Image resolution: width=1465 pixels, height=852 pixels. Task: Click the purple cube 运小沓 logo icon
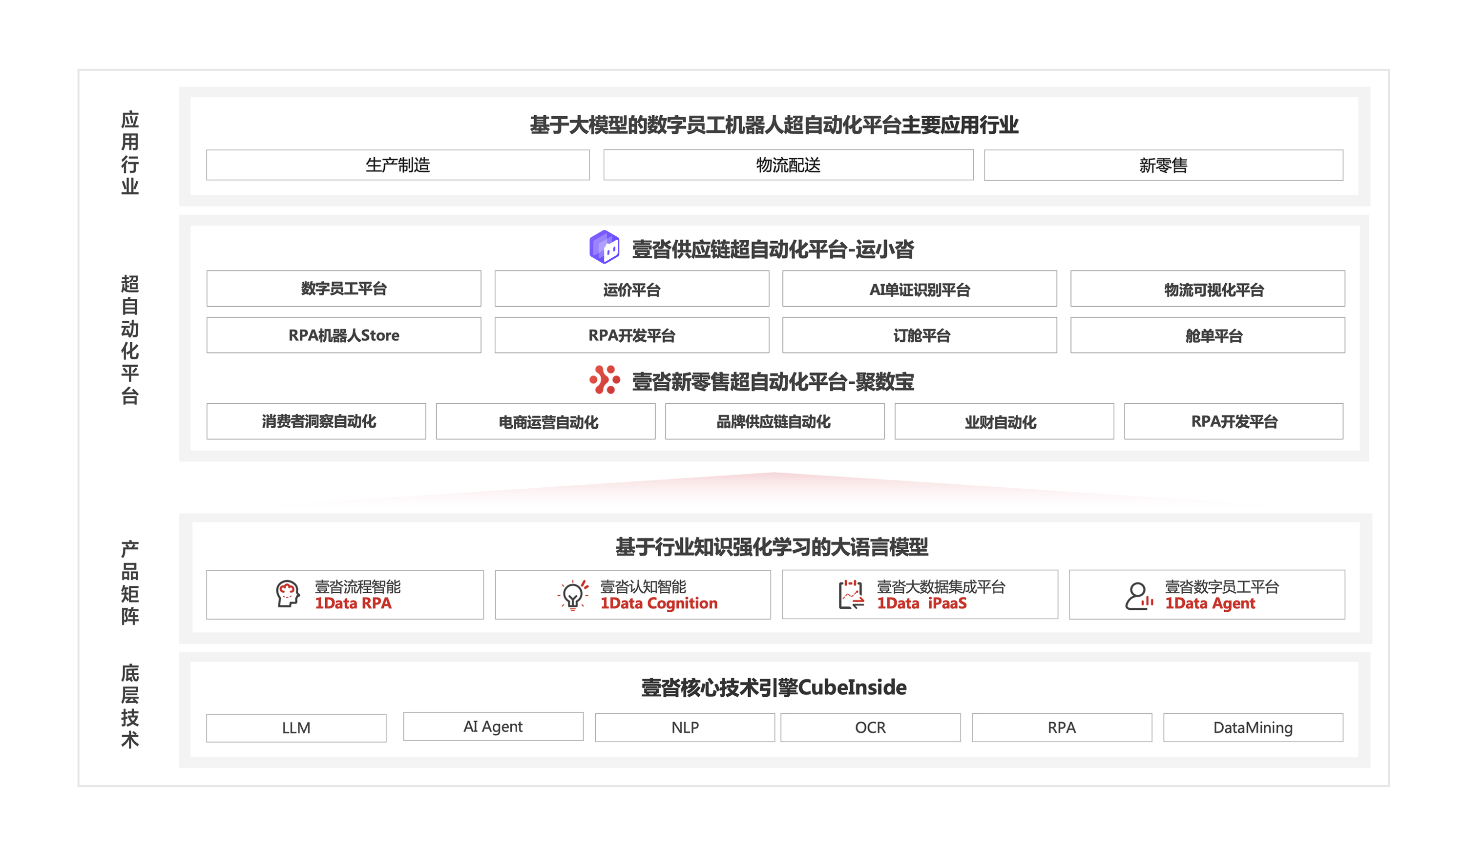point(604,247)
